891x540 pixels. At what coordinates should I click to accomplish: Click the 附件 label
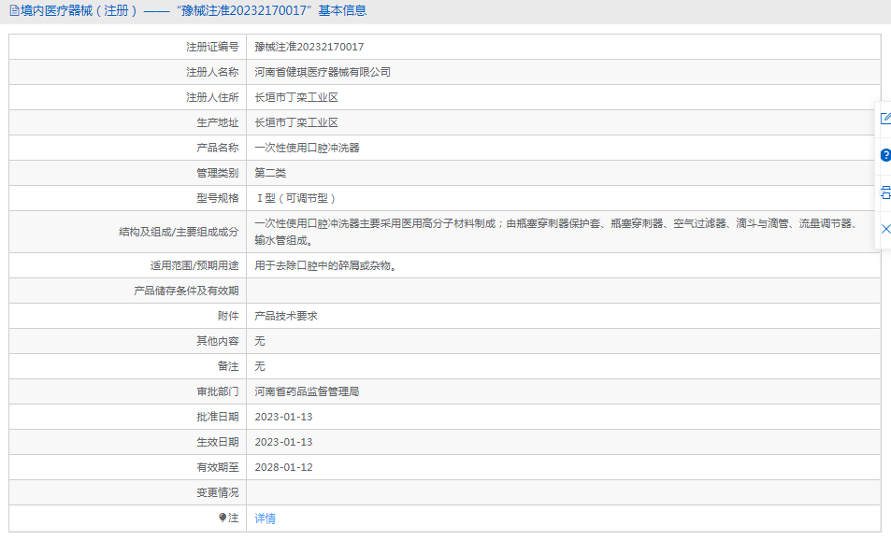pos(228,316)
